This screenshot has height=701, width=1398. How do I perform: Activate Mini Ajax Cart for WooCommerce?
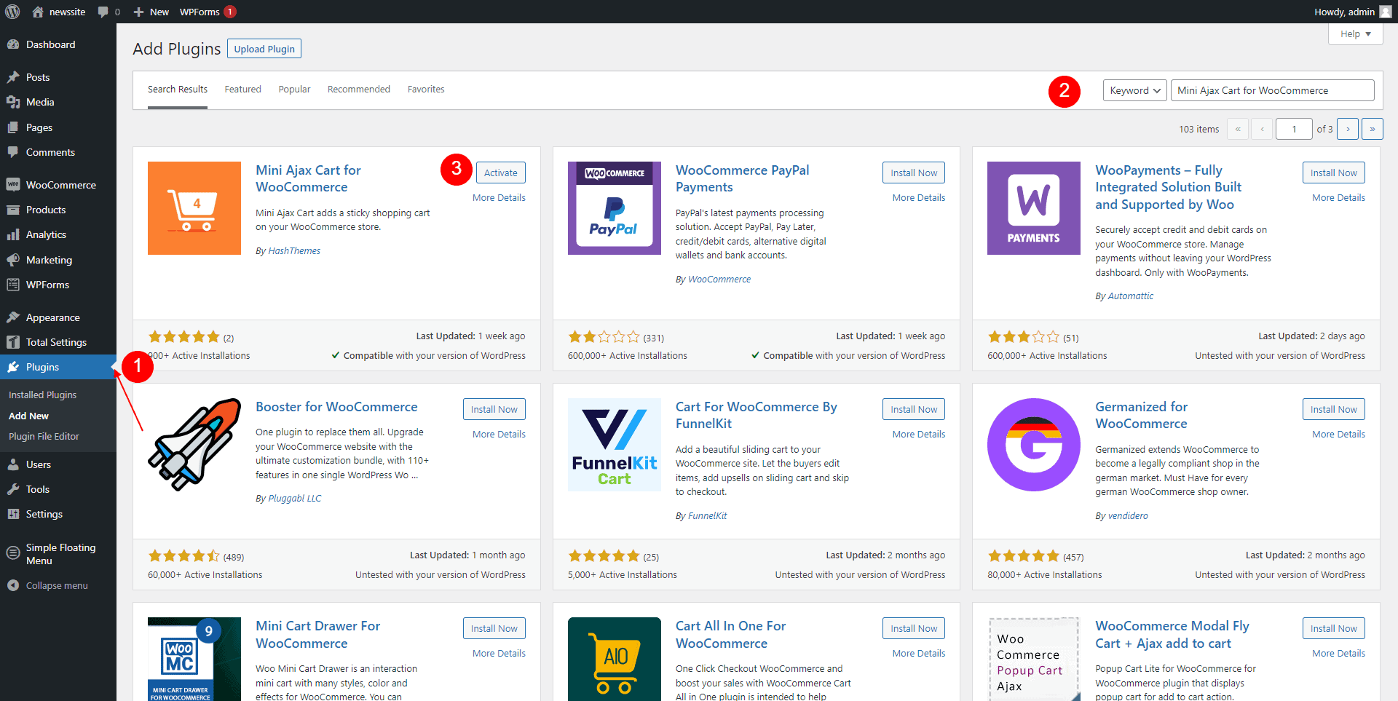[x=501, y=173]
